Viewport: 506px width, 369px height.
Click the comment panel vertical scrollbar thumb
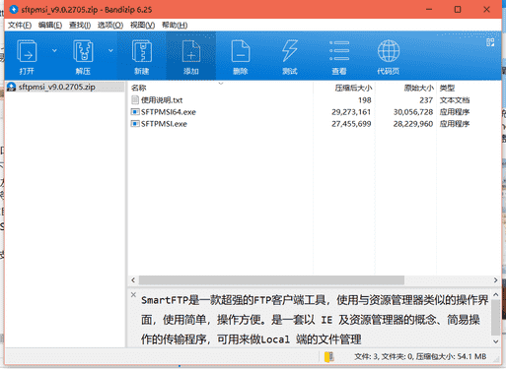(x=495, y=317)
